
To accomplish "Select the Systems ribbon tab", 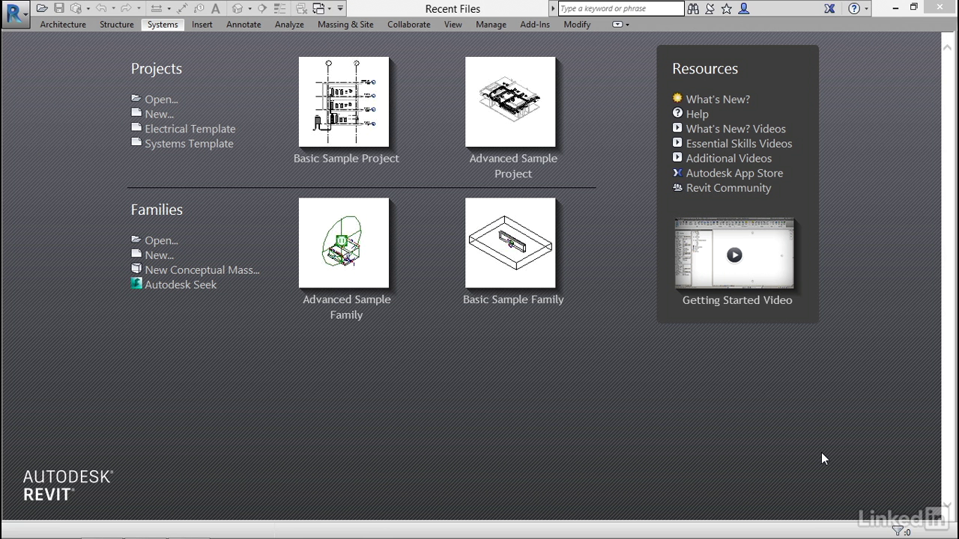I will point(163,24).
